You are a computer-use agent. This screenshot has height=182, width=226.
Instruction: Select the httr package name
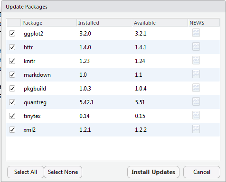[28, 47]
